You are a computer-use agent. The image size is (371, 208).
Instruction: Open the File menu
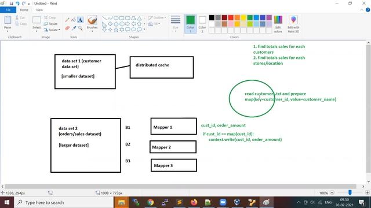click(x=8, y=10)
